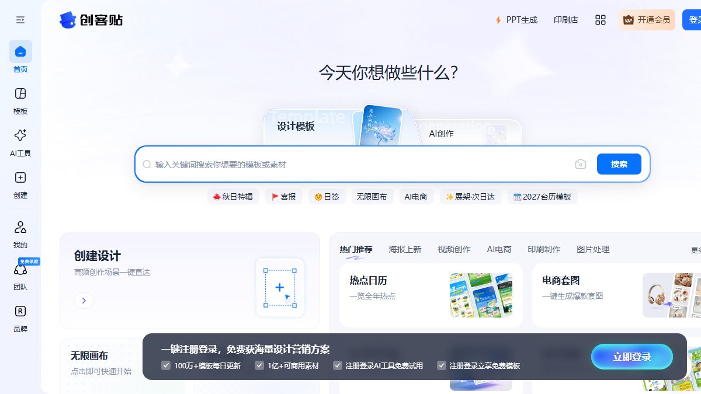Open 团队 in the sidebar
This screenshot has height=394, width=701.
click(x=20, y=276)
